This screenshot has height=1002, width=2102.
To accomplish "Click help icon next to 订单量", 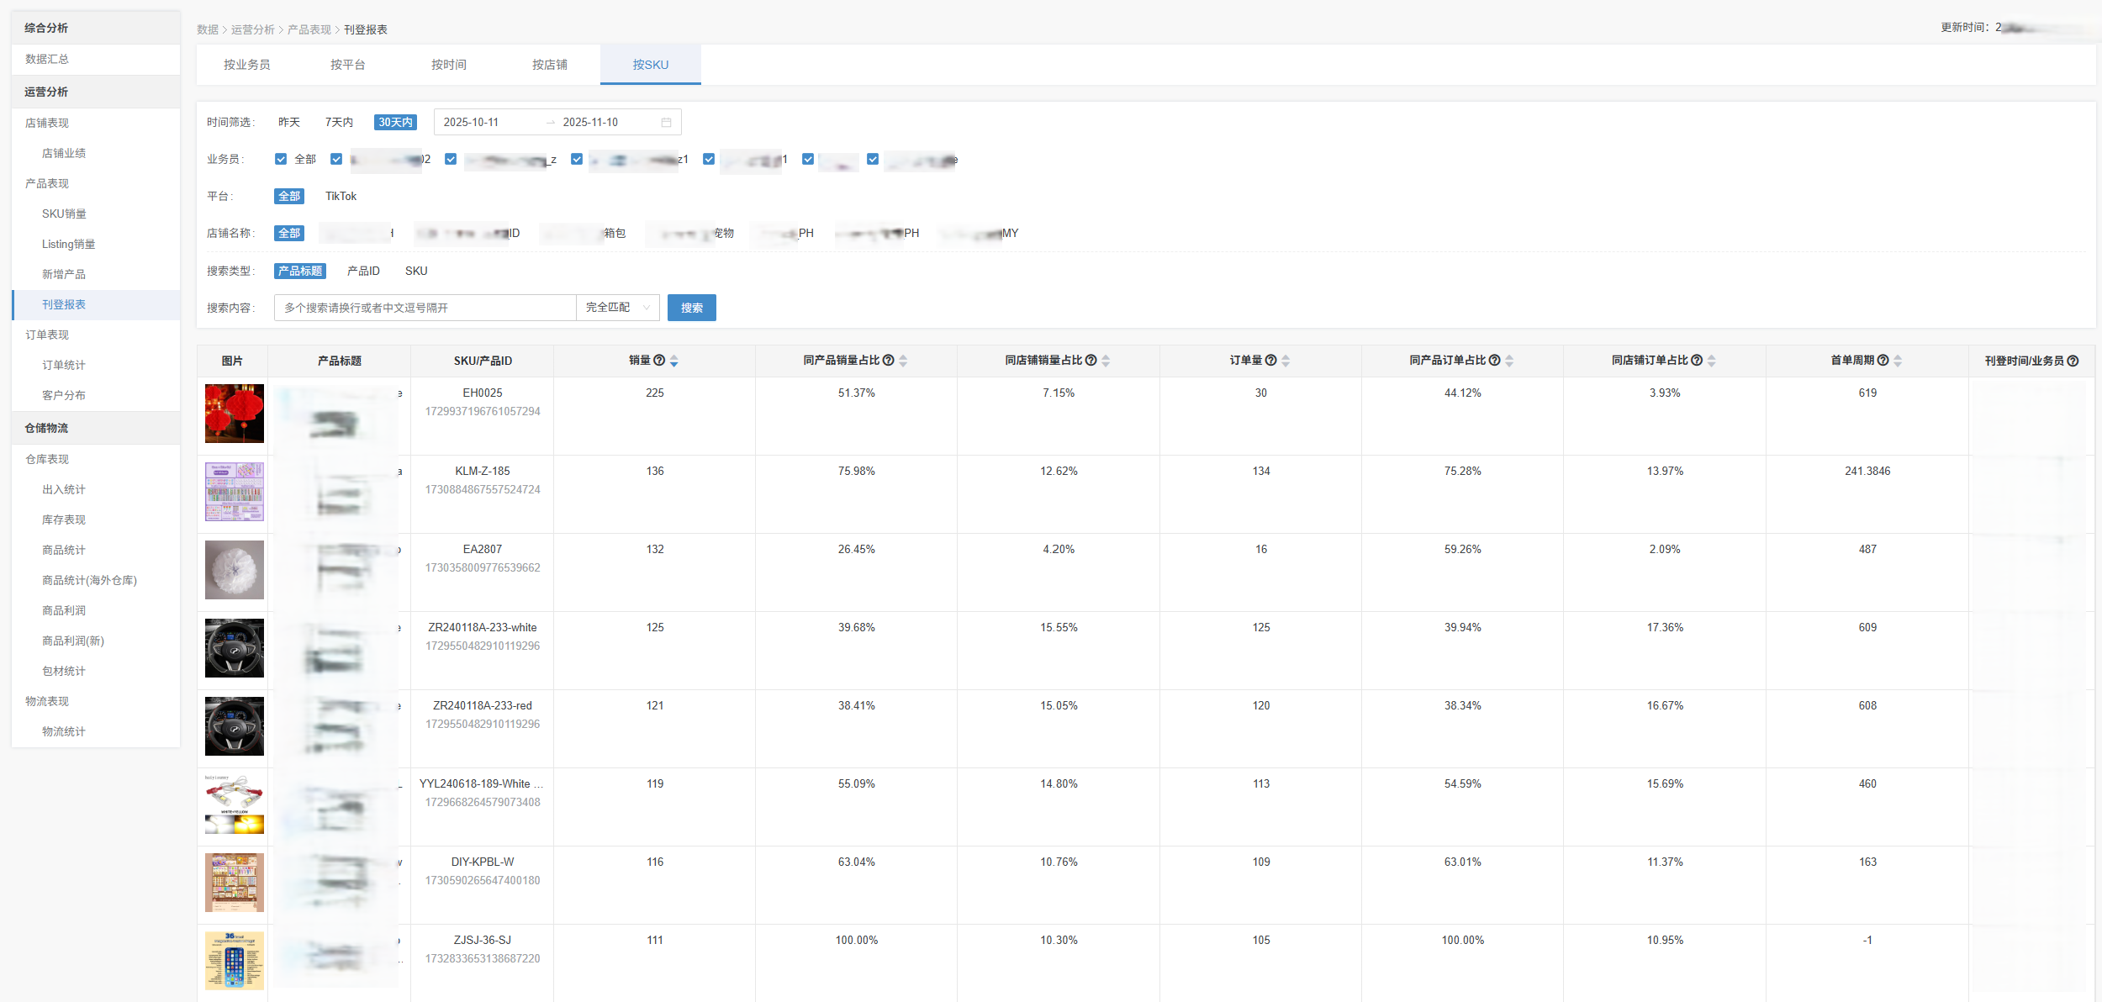I will pyautogui.click(x=1271, y=361).
